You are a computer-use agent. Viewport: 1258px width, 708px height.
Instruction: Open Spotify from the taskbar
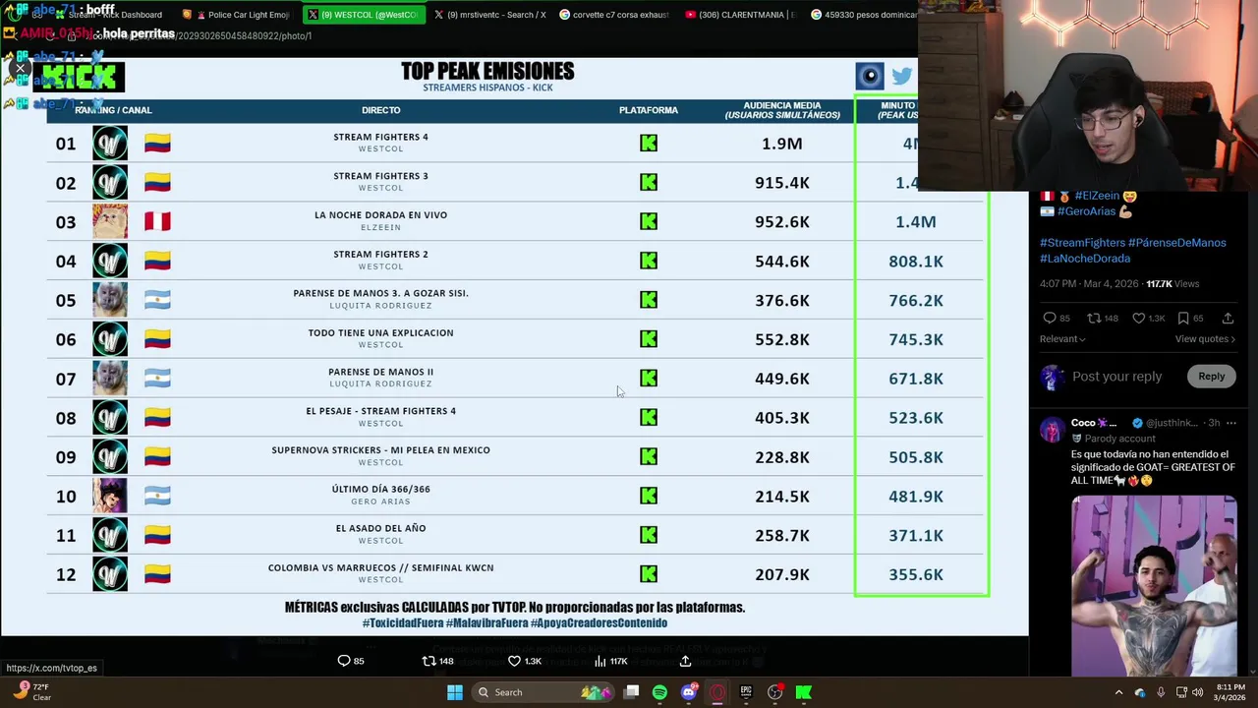click(659, 692)
